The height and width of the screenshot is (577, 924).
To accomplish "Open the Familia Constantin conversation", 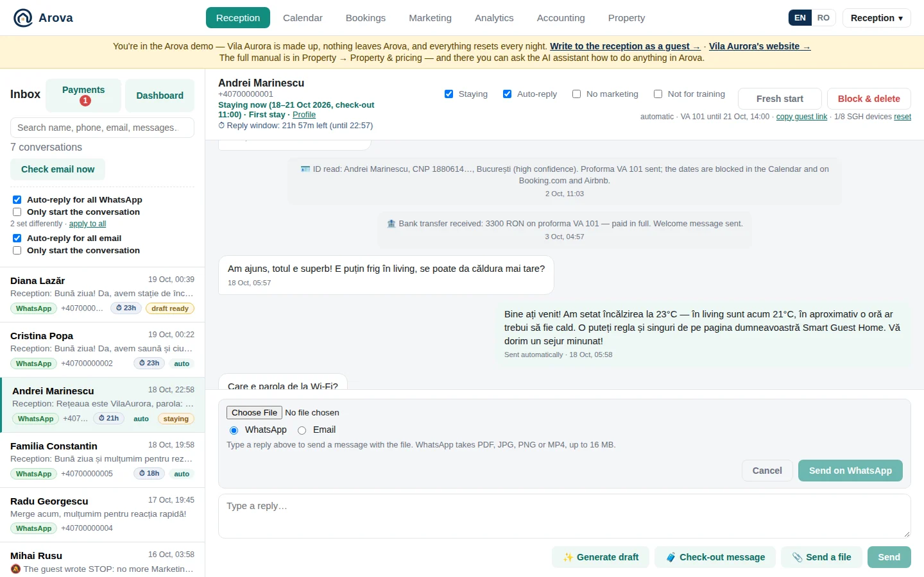I will 103,460.
